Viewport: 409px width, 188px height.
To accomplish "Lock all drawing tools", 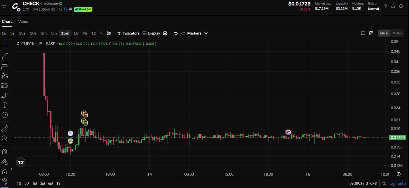I will pos(5,171).
